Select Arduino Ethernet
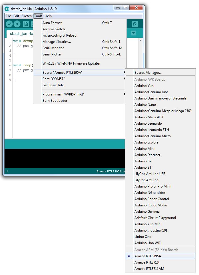This screenshot has width=199, height=275. pyautogui.click(x=160, y=155)
